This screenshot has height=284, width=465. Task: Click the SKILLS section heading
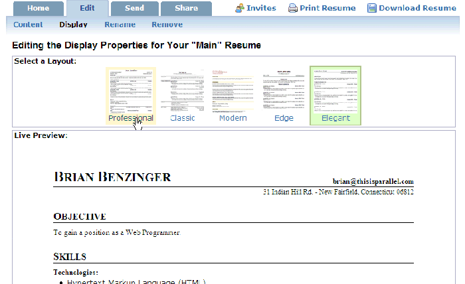[x=70, y=257]
